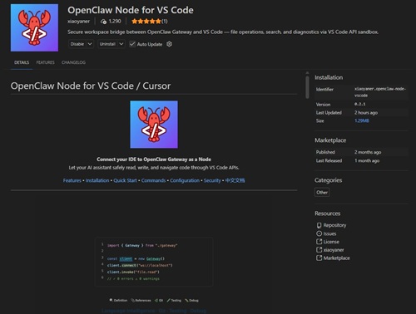This screenshot has width=416, height=314.
Task: Click the '1 month ago' Last Released value
Action: 367,160
